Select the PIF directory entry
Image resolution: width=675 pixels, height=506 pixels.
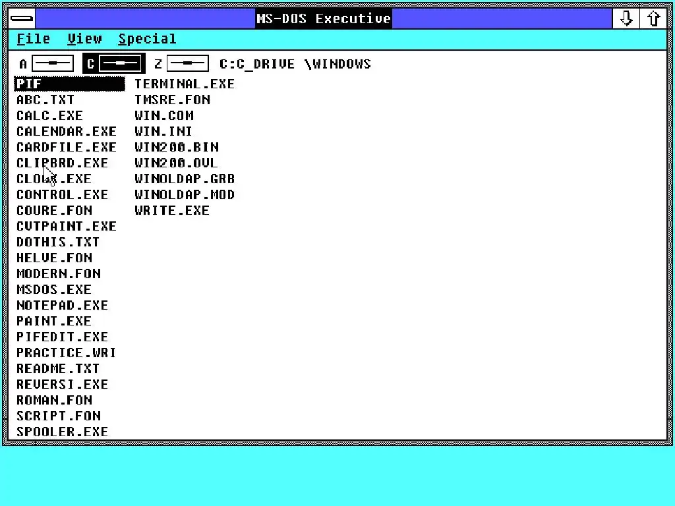pyautogui.click(x=69, y=84)
